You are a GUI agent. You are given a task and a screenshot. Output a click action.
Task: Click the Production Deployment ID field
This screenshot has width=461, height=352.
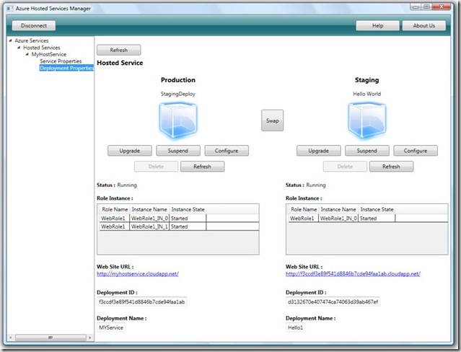click(141, 302)
